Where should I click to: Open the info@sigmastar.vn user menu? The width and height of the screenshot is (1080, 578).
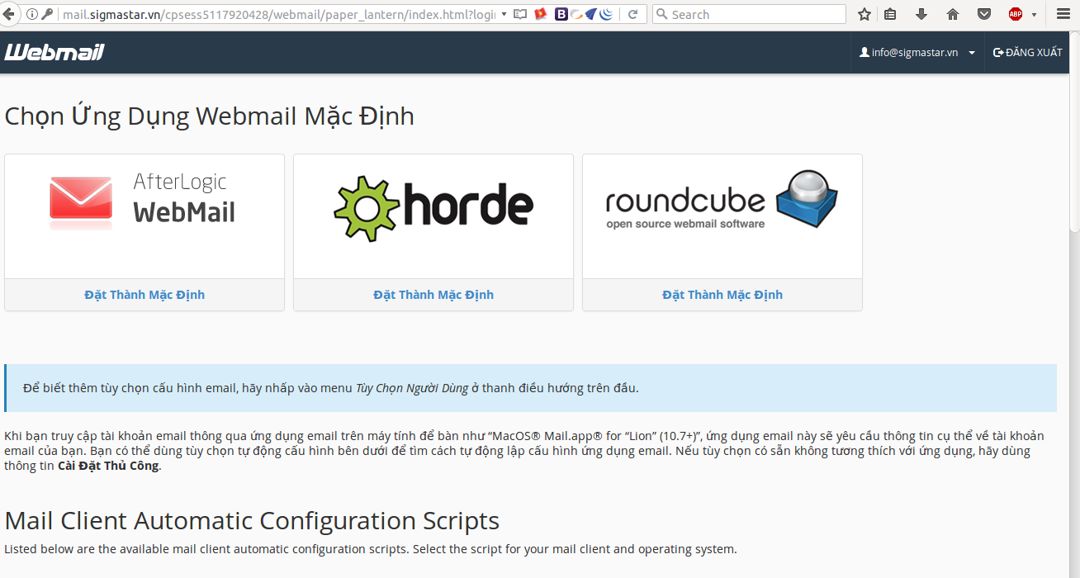click(x=917, y=52)
